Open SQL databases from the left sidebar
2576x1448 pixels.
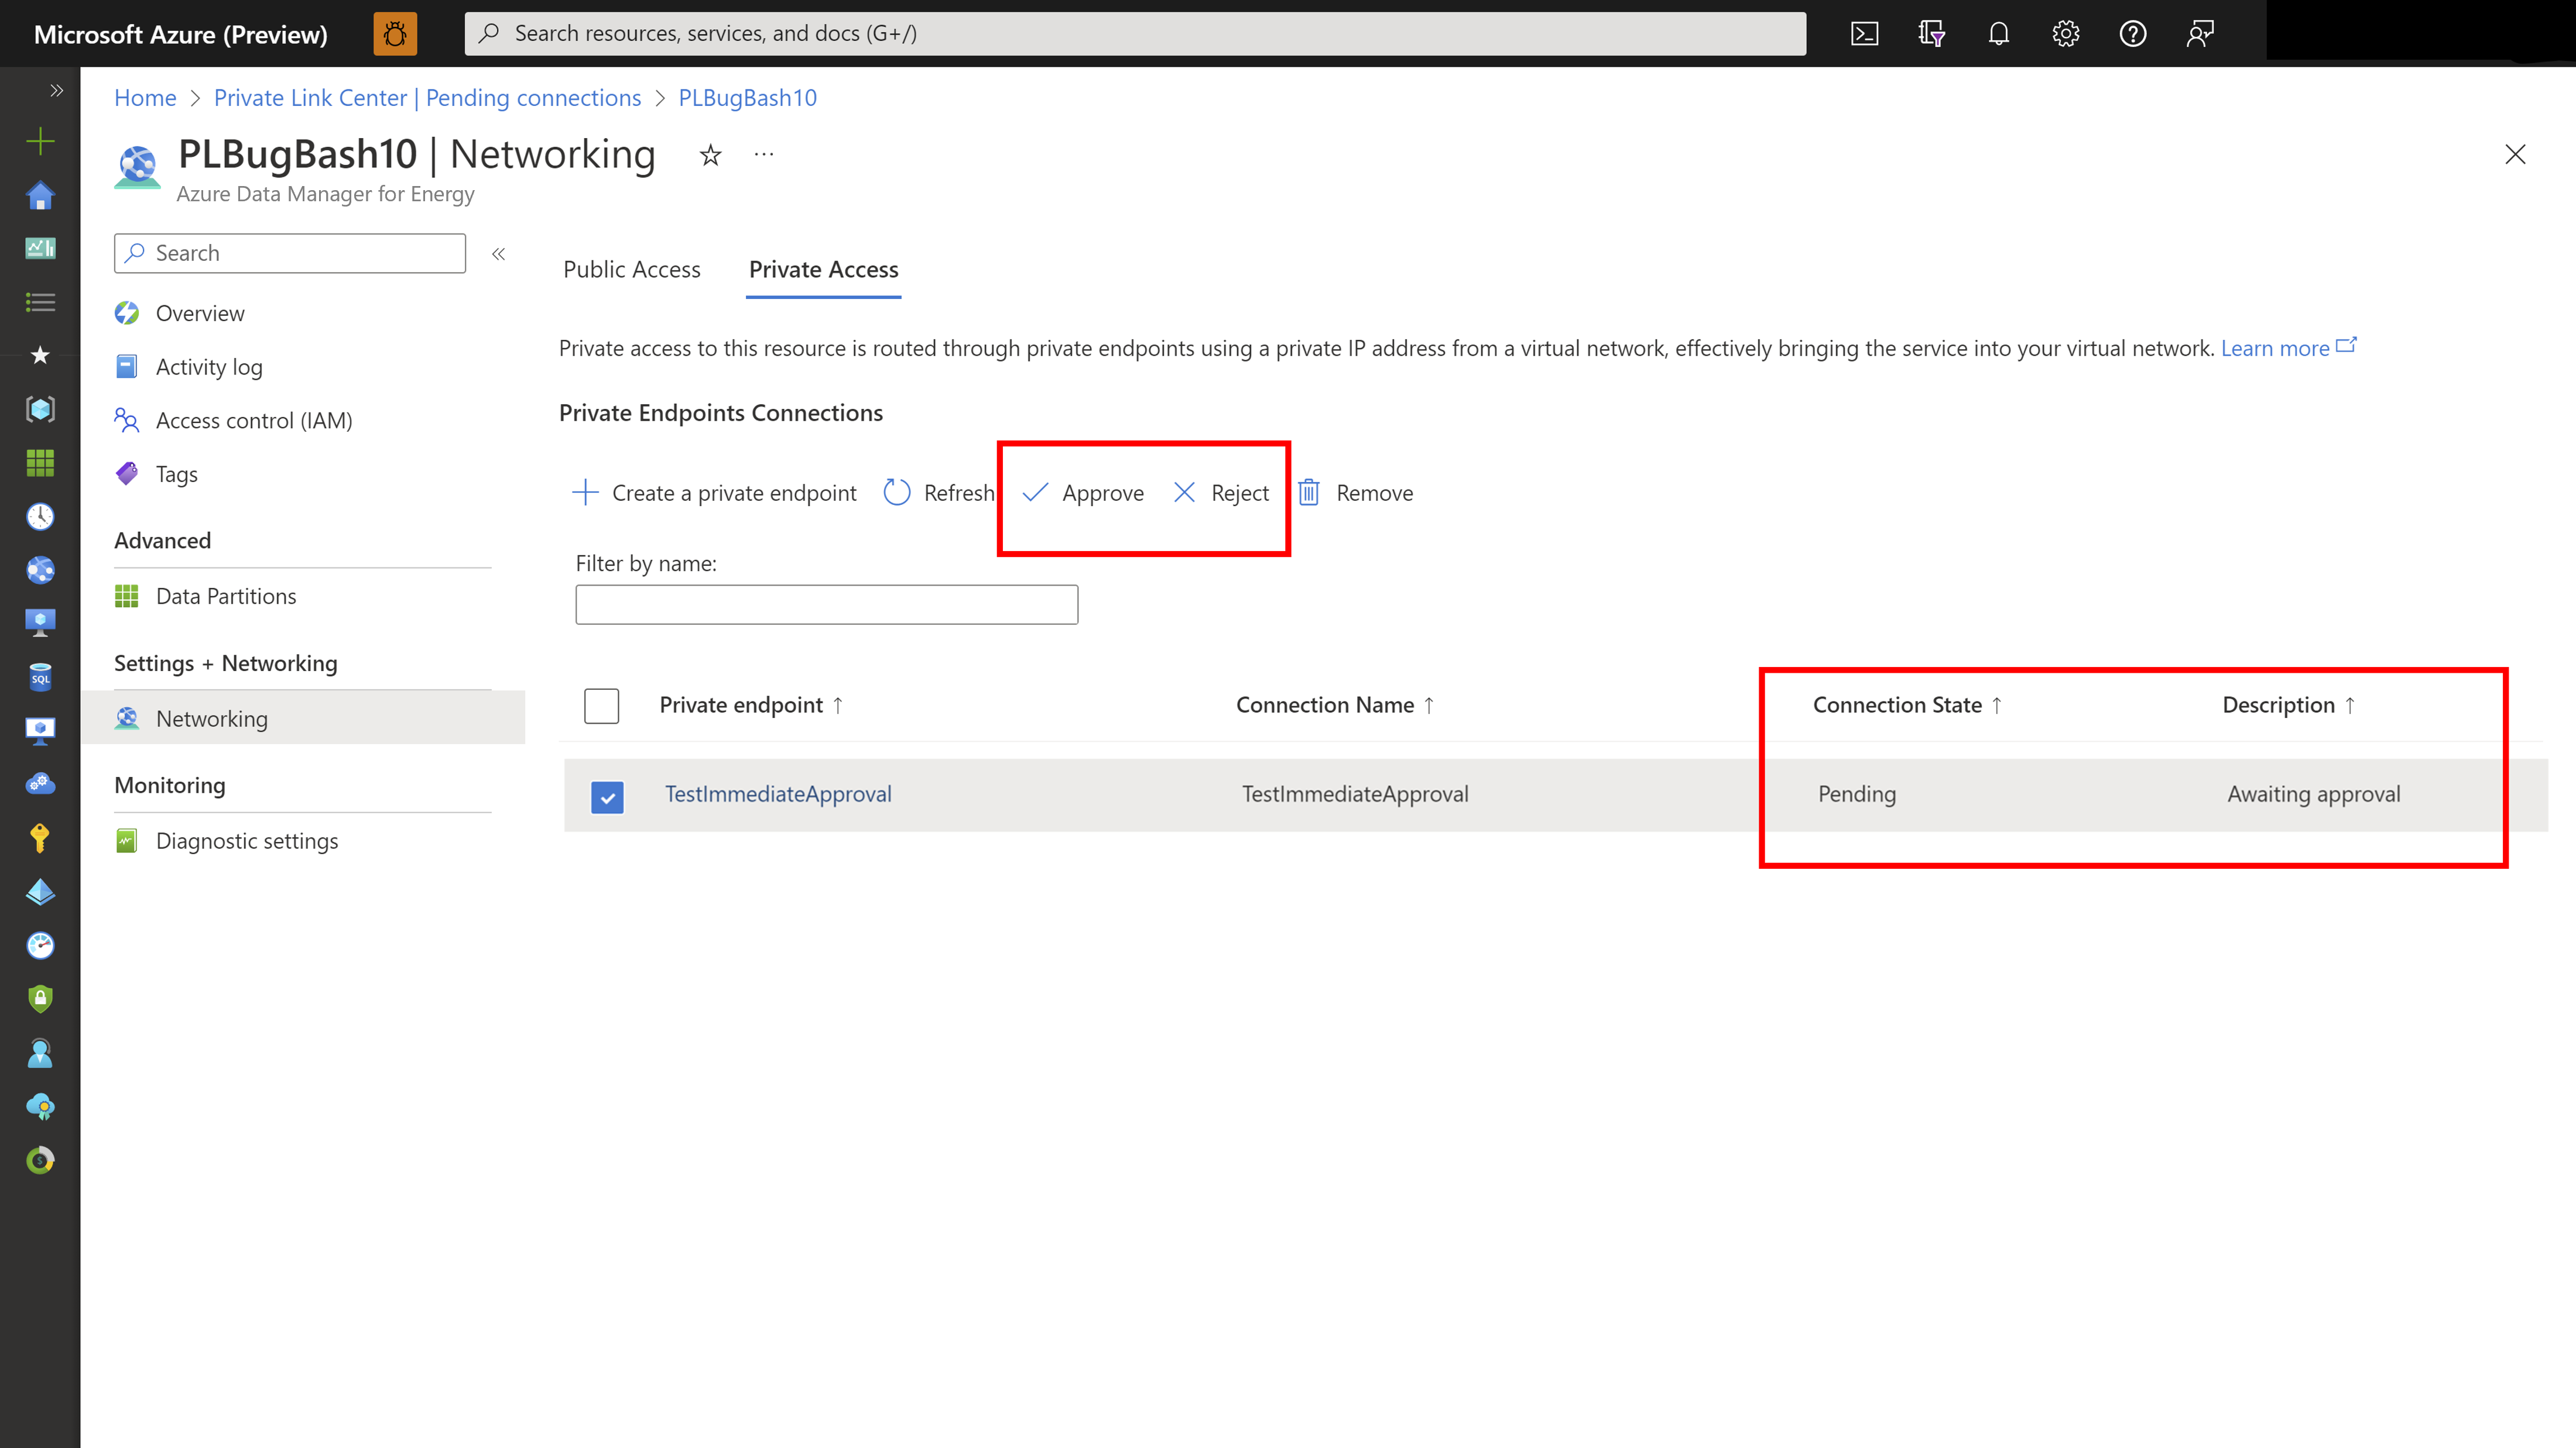coord(40,676)
